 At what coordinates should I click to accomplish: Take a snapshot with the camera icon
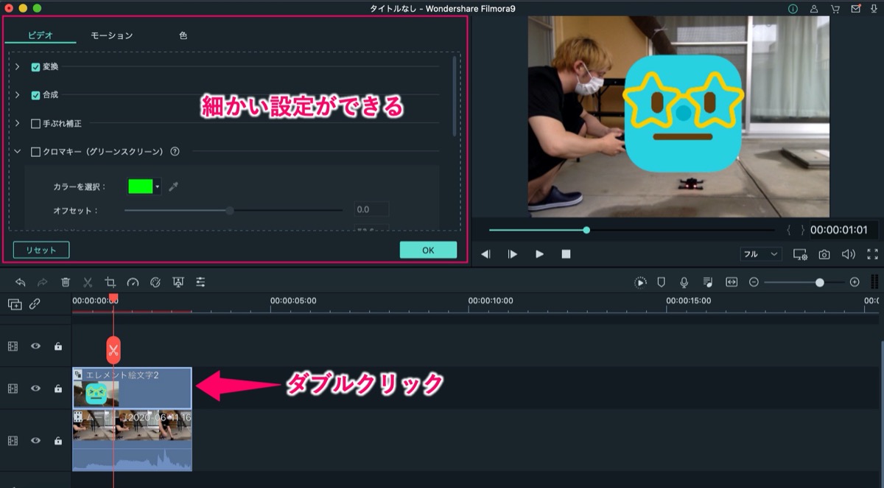click(x=824, y=254)
